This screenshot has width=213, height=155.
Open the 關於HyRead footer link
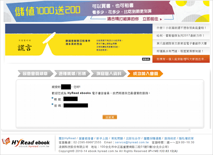[x=67, y=139]
